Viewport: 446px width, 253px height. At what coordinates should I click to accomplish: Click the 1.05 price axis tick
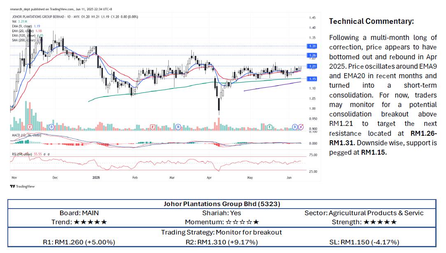click(x=312, y=99)
